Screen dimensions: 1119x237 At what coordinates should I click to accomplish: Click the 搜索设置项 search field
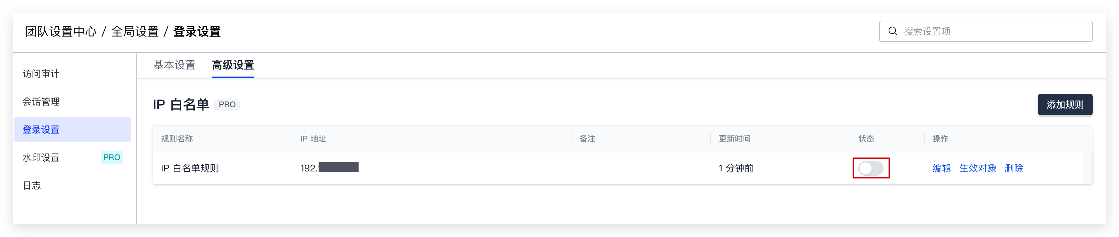985,31
